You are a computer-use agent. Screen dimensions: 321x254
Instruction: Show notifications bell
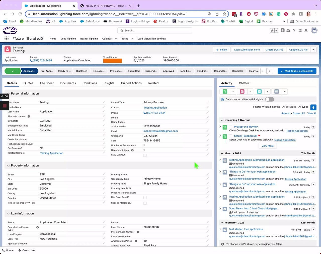coord(306,30)
